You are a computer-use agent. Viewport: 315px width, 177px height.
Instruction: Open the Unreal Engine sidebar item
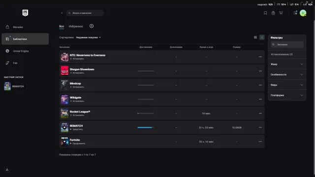click(25, 51)
